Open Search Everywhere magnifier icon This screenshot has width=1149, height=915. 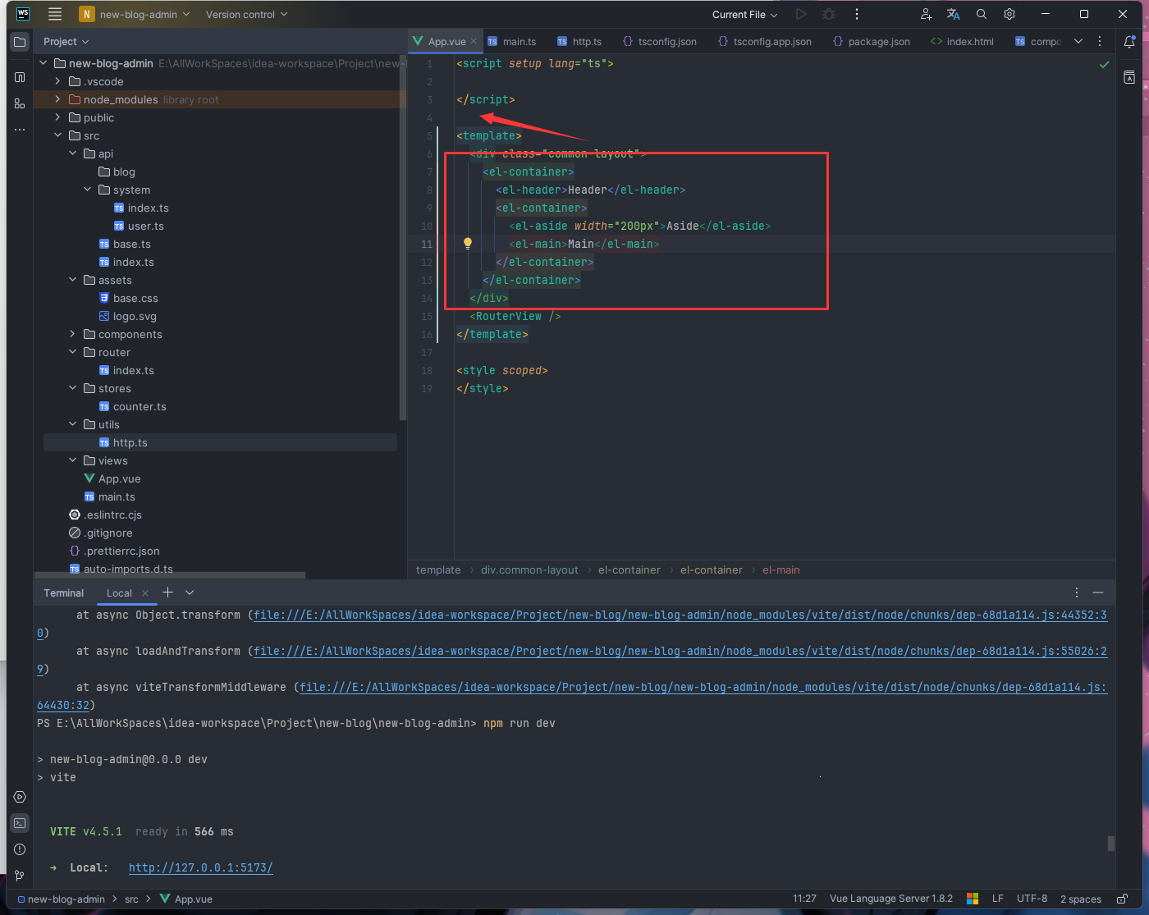pyautogui.click(x=981, y=14)
